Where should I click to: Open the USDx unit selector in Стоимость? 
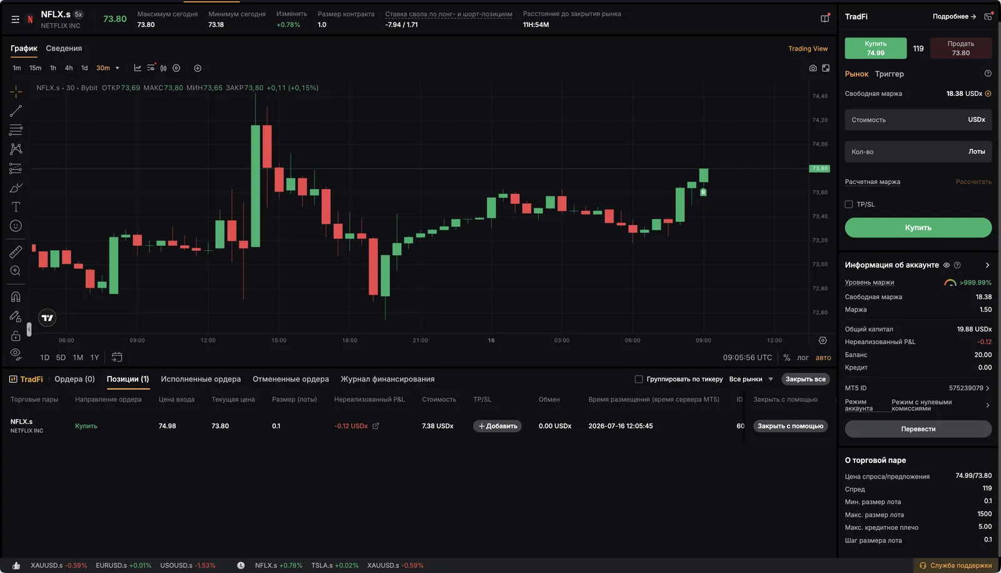coord(977,119)
